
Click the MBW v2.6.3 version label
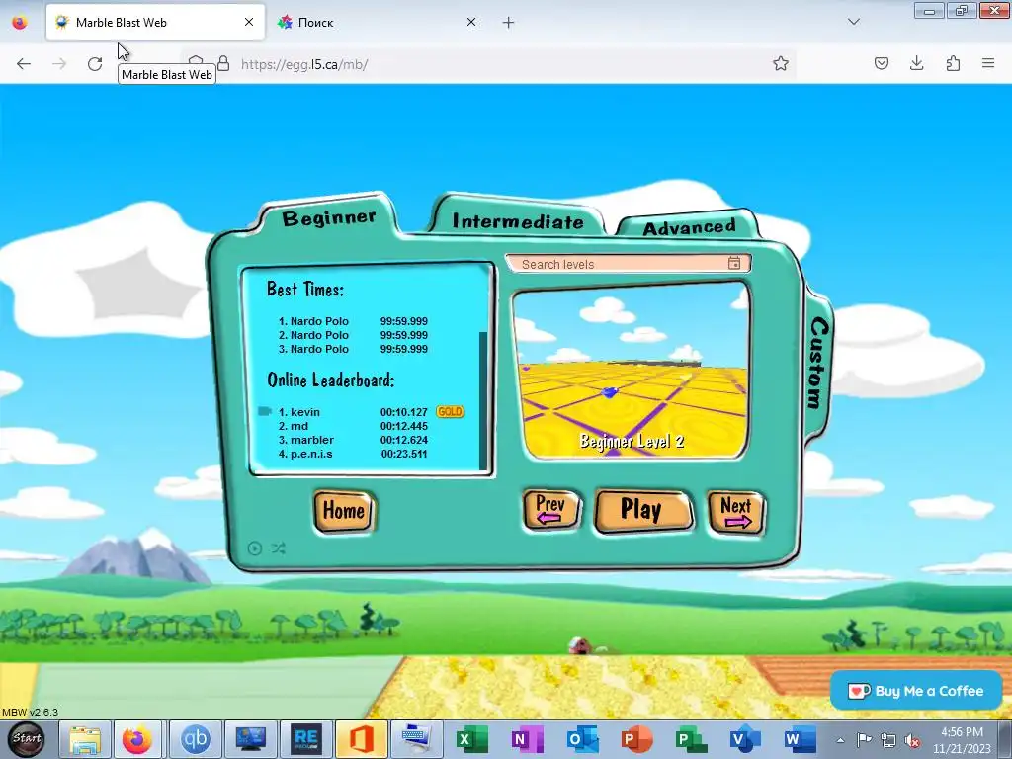coord(30,712)
